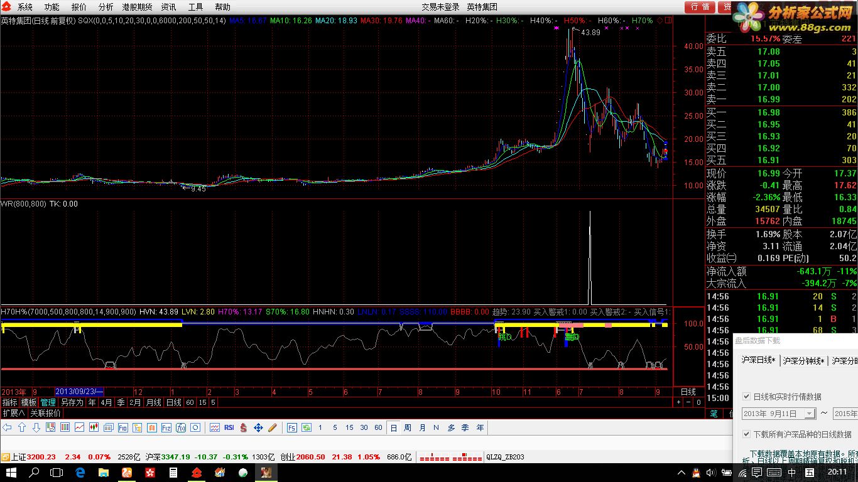Switch to 沪深分钟线 tab in download dialog
The width and height of the screenshot is (858, 482).
(803, 360)
